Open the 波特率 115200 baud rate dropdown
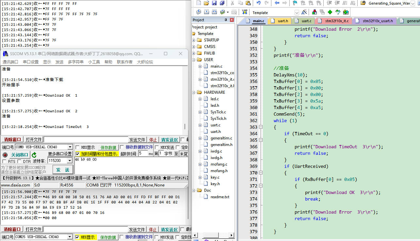This screenshot has width=420, height=241. click(70, 161)
